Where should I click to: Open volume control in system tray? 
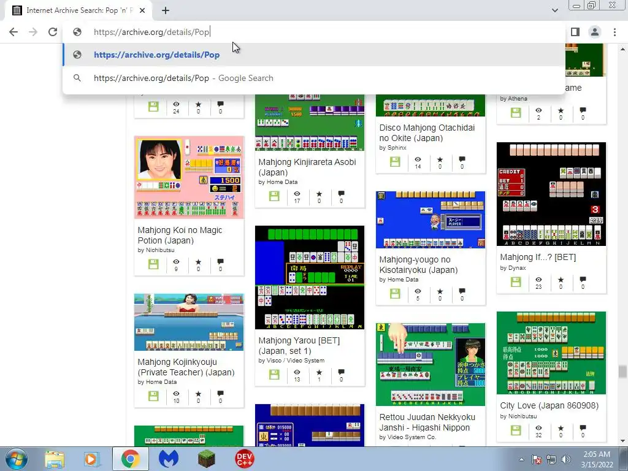566,459
